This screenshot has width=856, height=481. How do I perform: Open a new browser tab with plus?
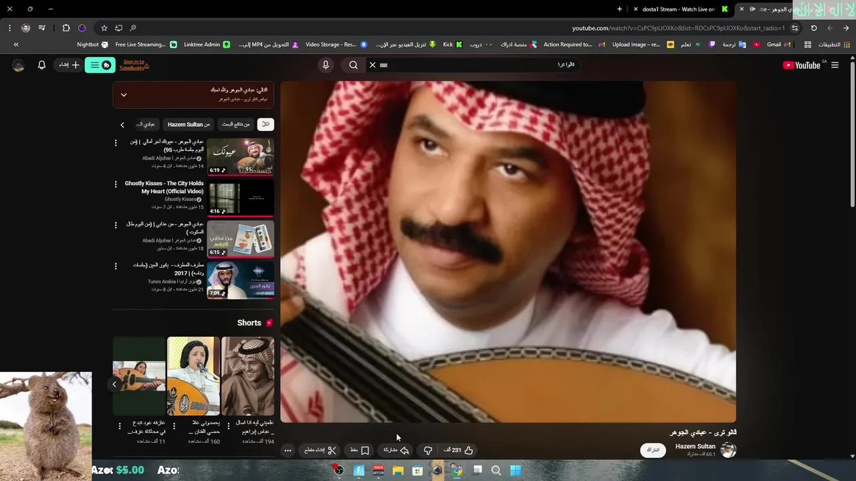pos(619,9)
